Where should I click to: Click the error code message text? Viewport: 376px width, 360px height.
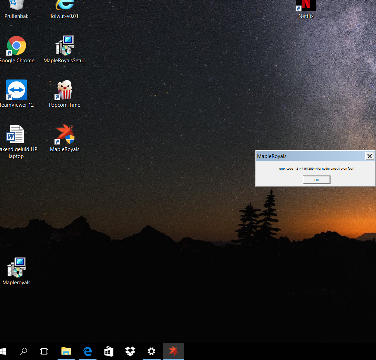(x=316, y=169)
